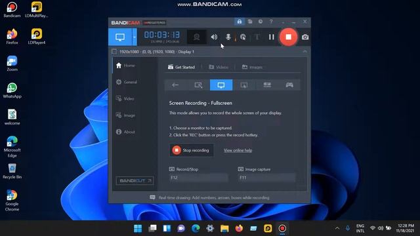This screenshot has height=236, width=420.
Task: Open the View online help link
Action: 238,150
